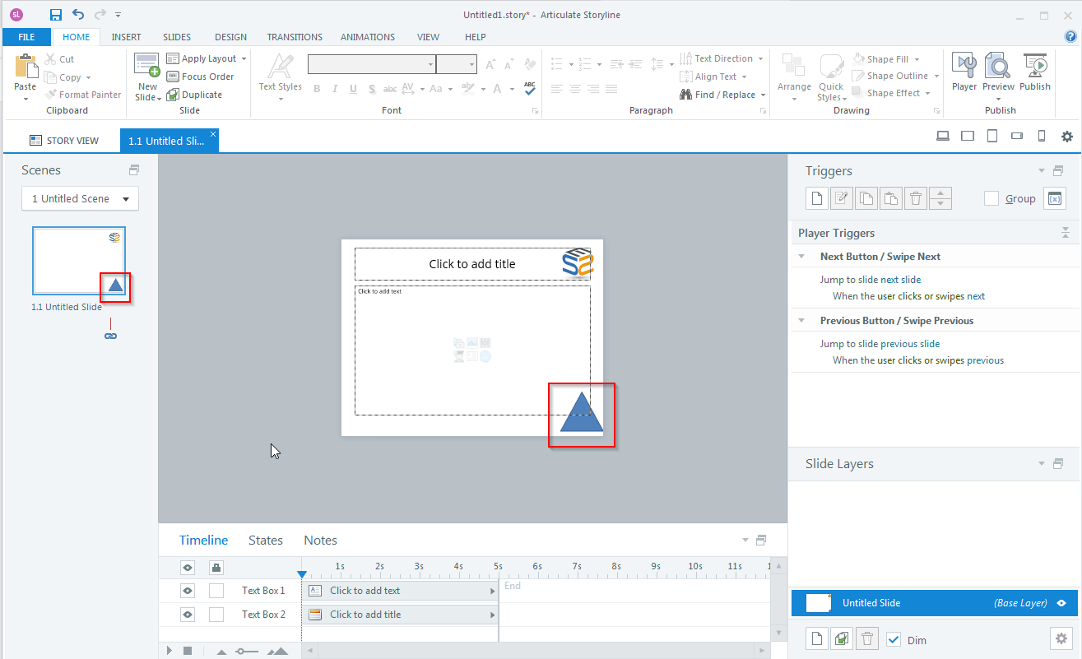The image size is (1082, 659).
Task: Delete the selected slide layer
Action: [867, 639]
